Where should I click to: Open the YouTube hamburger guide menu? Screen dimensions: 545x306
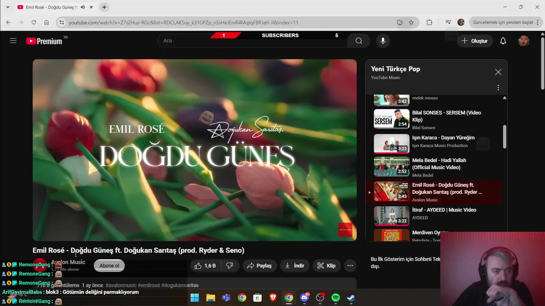[13, 41]
